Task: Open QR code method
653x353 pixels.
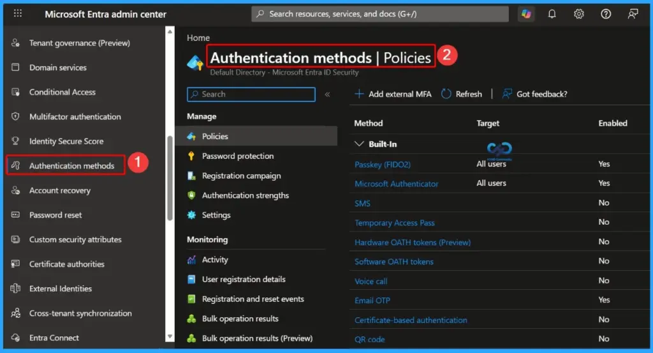Action: [369, 339]
